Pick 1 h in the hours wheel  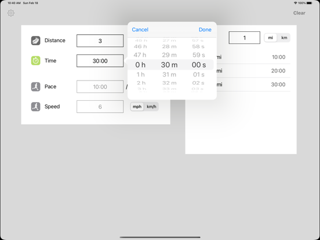[140, 74]
